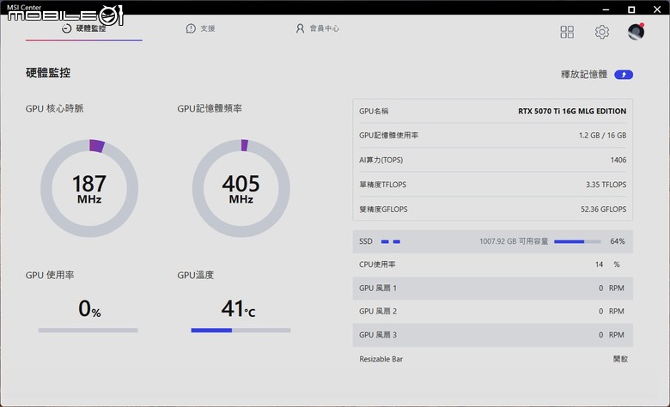Select the second SSD drive indicator

397,242
